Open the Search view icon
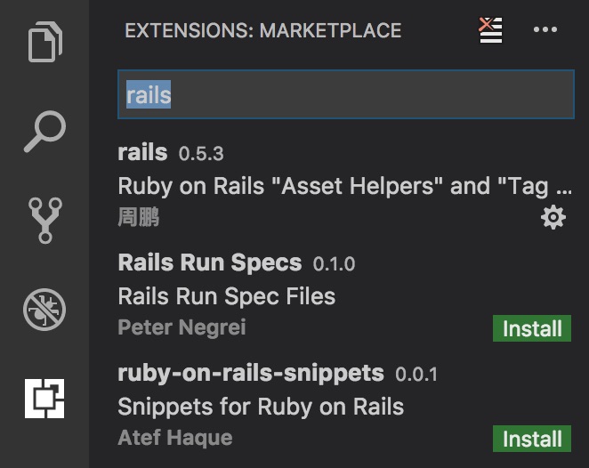 coord(44,133)
